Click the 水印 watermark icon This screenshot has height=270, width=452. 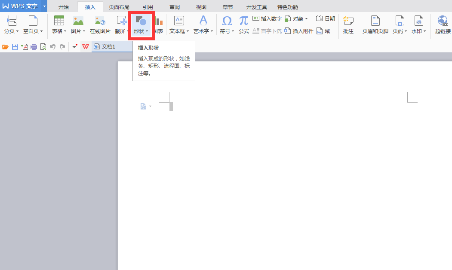point(418,21)
